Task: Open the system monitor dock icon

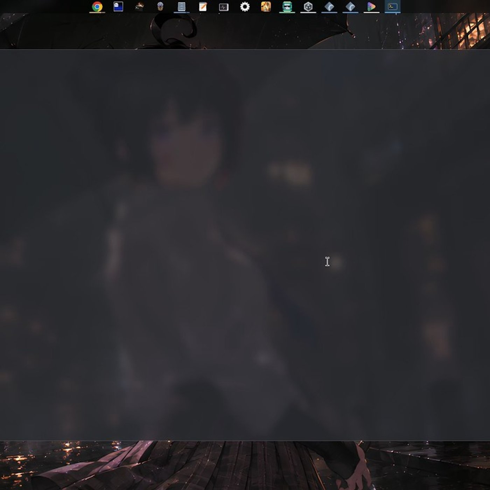Action: (224, 7)
